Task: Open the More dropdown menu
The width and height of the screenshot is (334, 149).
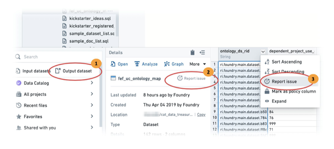Action: click(198, 64)
